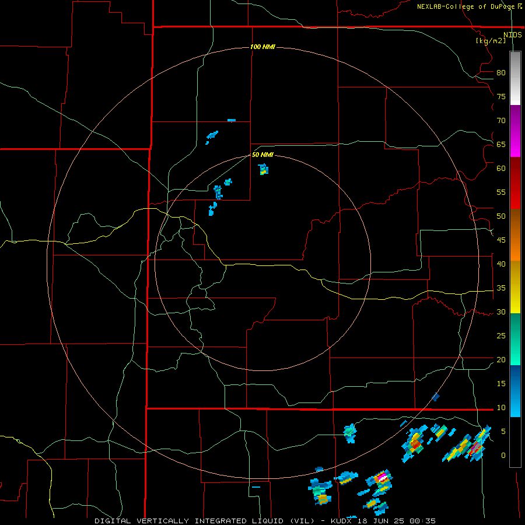Pick the yellow segment of the color bar
The width and height of the screenshot is (525, 525).
pyautogui.click(x=515, y=287)
